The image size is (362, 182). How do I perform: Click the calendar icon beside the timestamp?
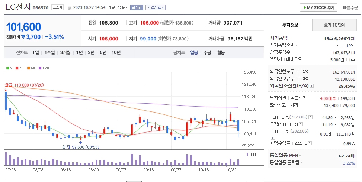(x=70, y=8)
